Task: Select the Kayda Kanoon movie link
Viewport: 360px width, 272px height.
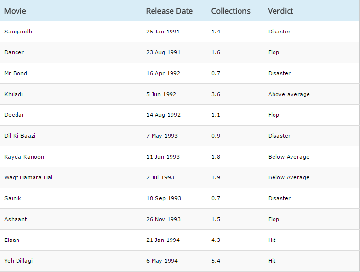Action: (x=24, y=157)
